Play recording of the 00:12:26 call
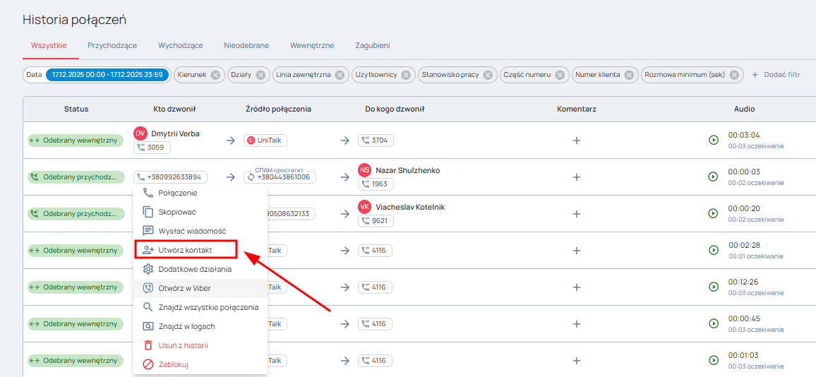Image resolution: width=816 pixels, height=377 pixels. (713, 287)
